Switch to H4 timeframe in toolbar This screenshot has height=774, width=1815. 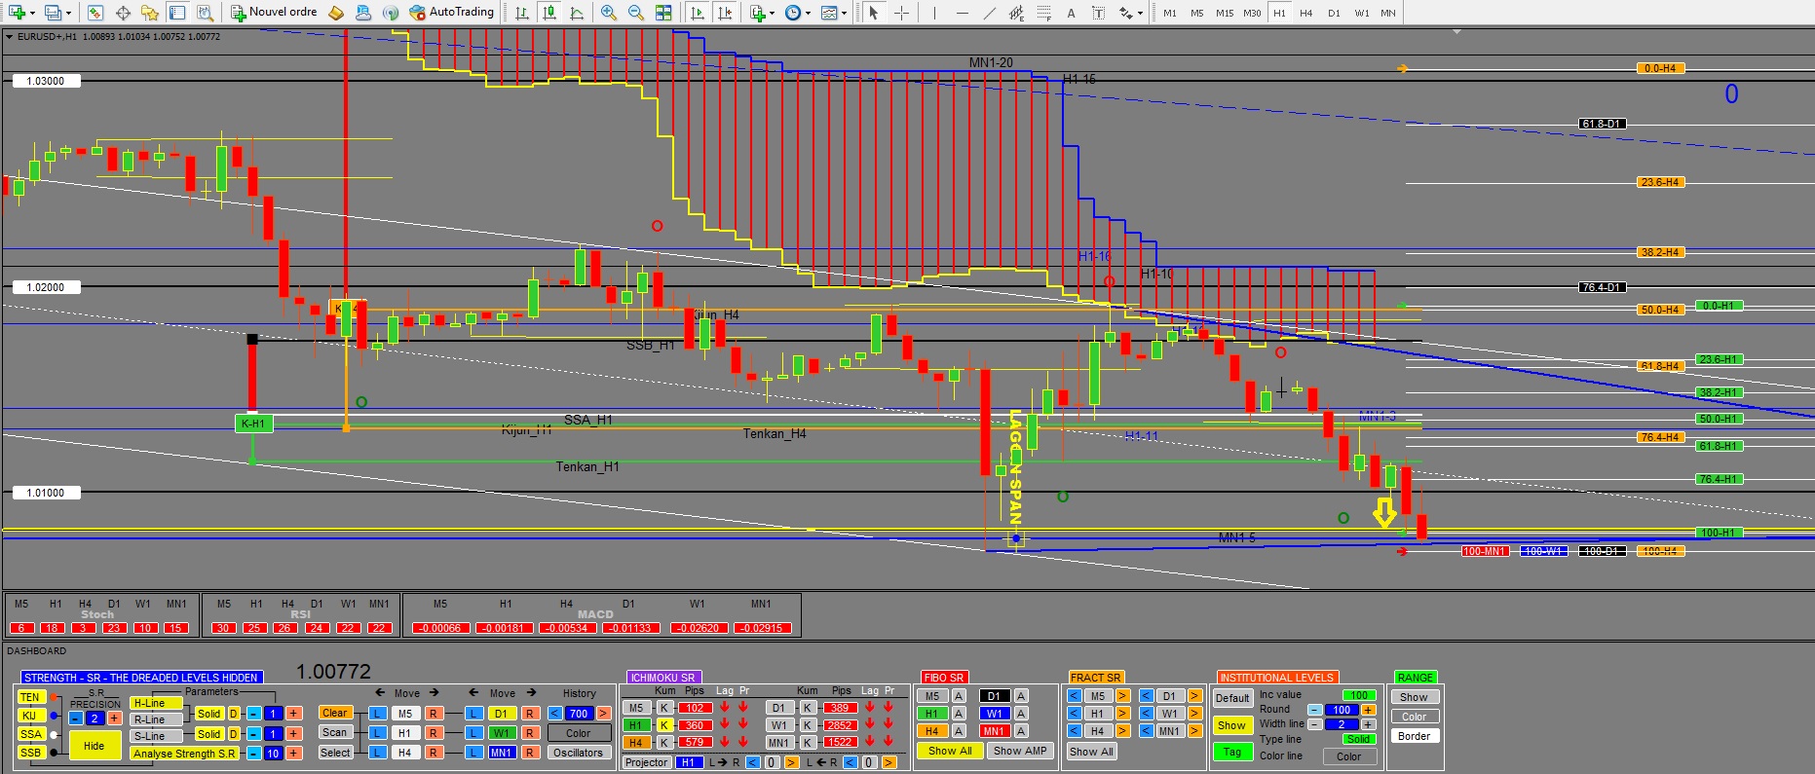click(x=1306, y=13)
